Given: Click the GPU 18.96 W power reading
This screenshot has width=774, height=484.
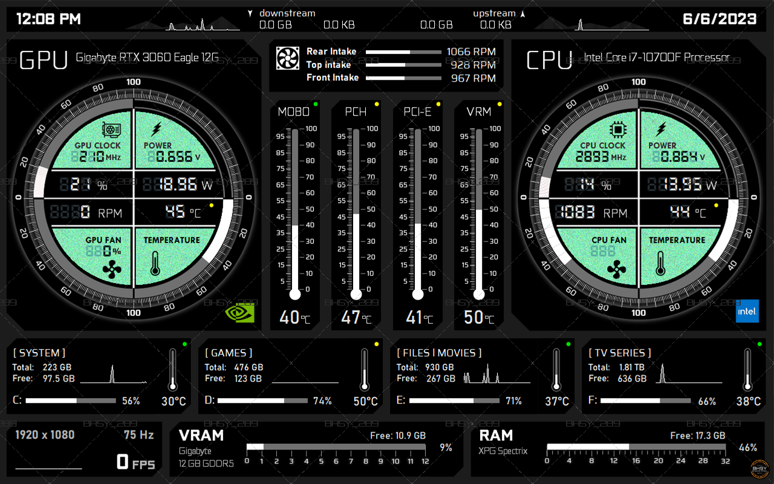Looking at the screenshot, I should pyautogui.click(x=178, y=185).
